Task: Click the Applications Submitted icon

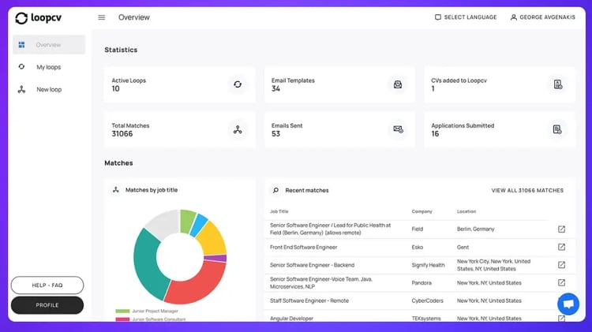Action: click(557, 130)
